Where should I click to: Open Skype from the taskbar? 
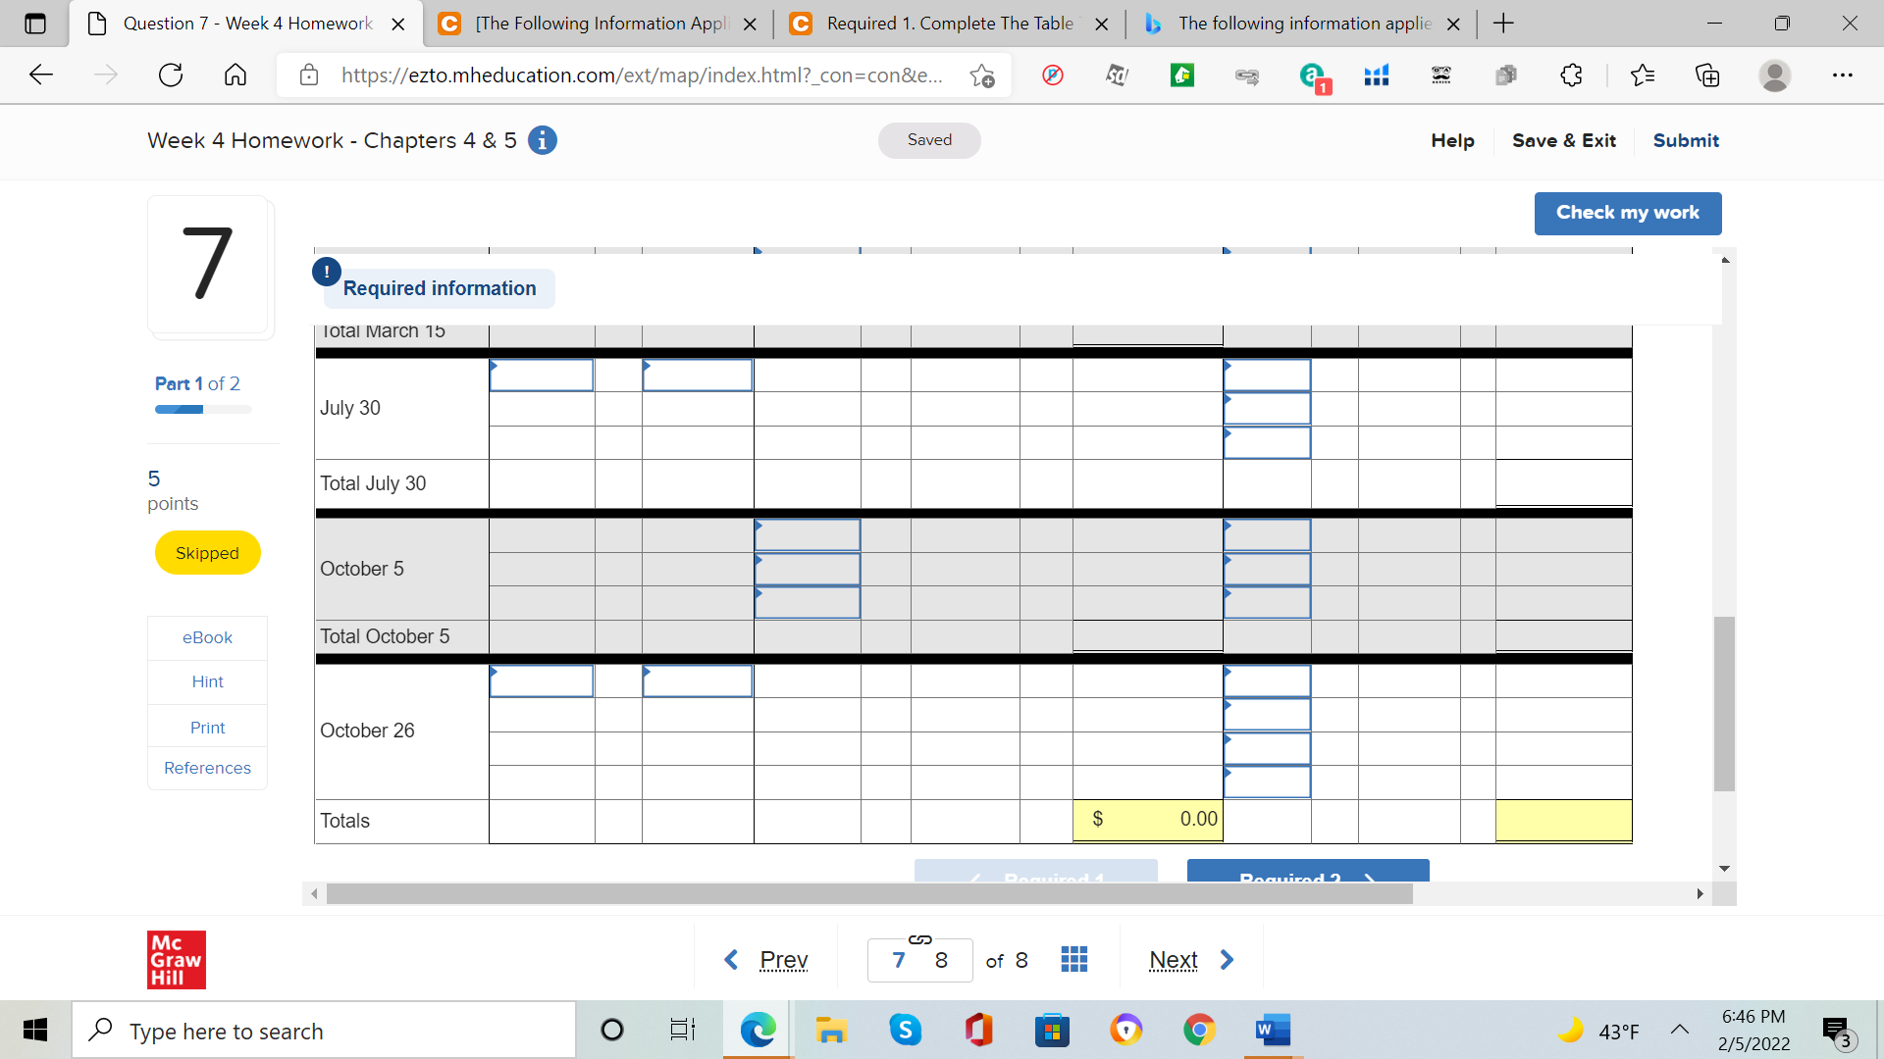[906, 1030]
